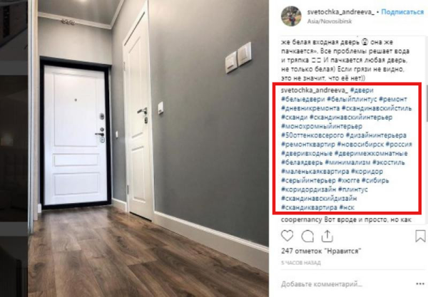Open the #двери hashtag
Viewport: 428px width, 297px height.
362,90
